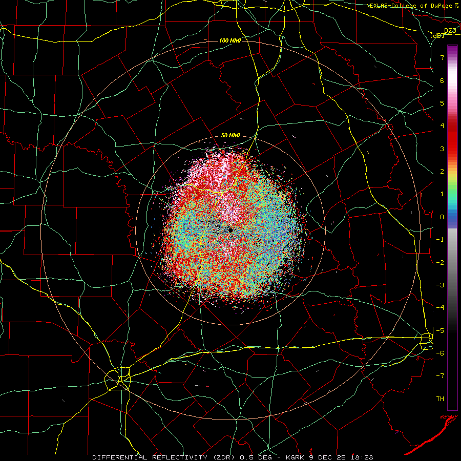Click the -4 dB tick label
Image resolution: width=461 pixels, height=461 pixels.
440,308
